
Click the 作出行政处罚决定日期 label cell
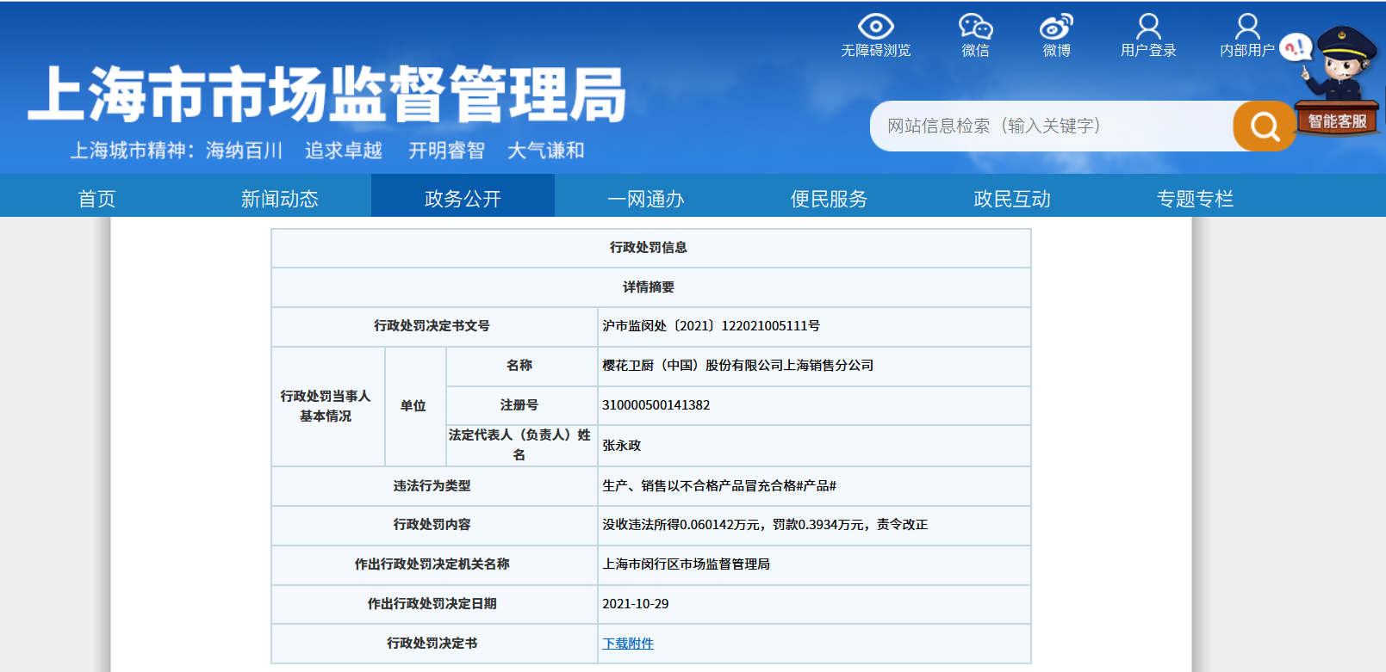pos(432,604)
